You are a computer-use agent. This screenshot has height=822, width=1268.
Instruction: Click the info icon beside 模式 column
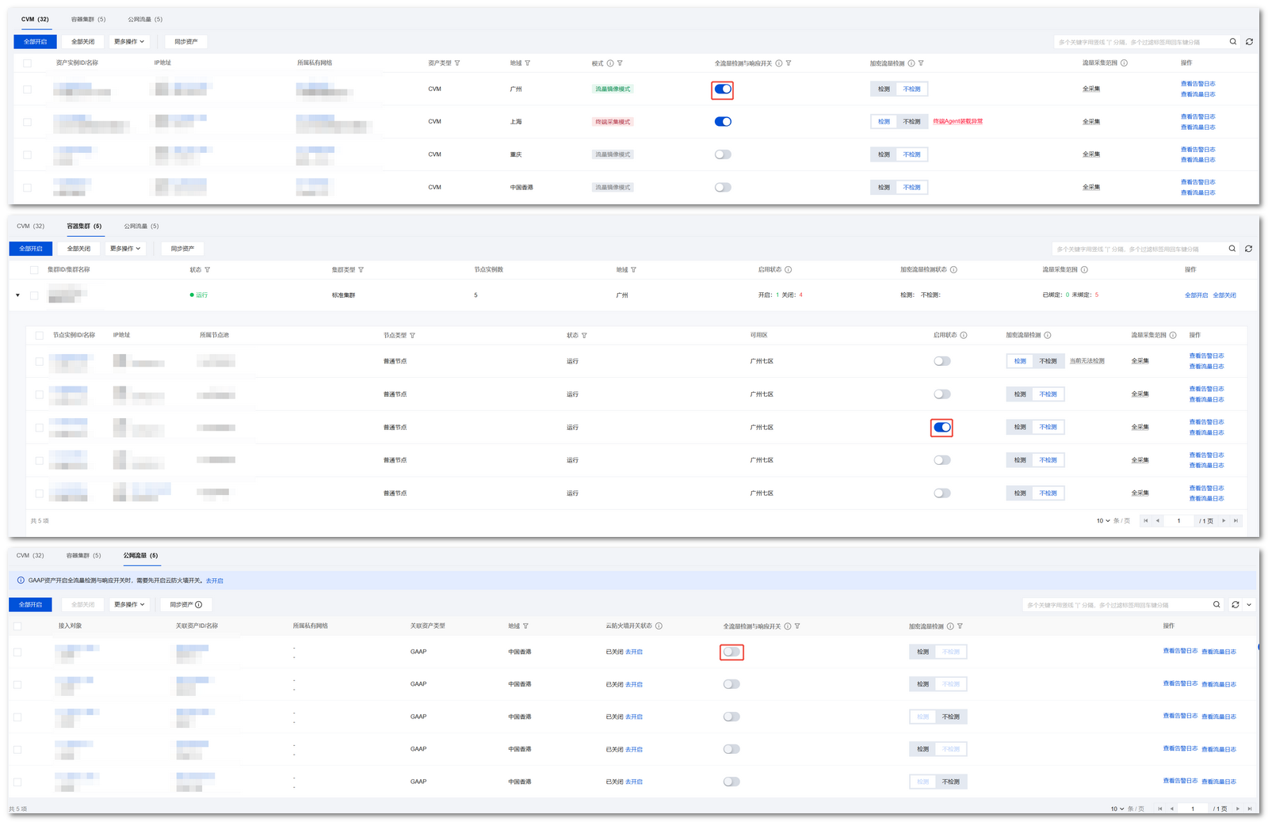click(609, 63)
